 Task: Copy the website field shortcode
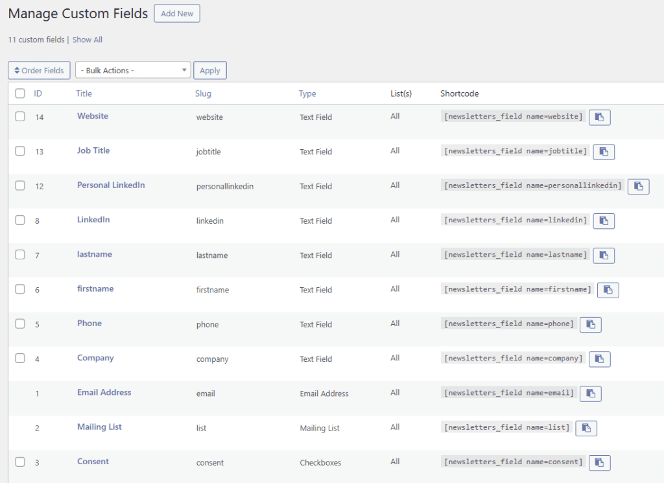click(x=599, y=117)
